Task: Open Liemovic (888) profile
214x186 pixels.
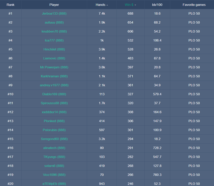Action: (x=54, y=58)
